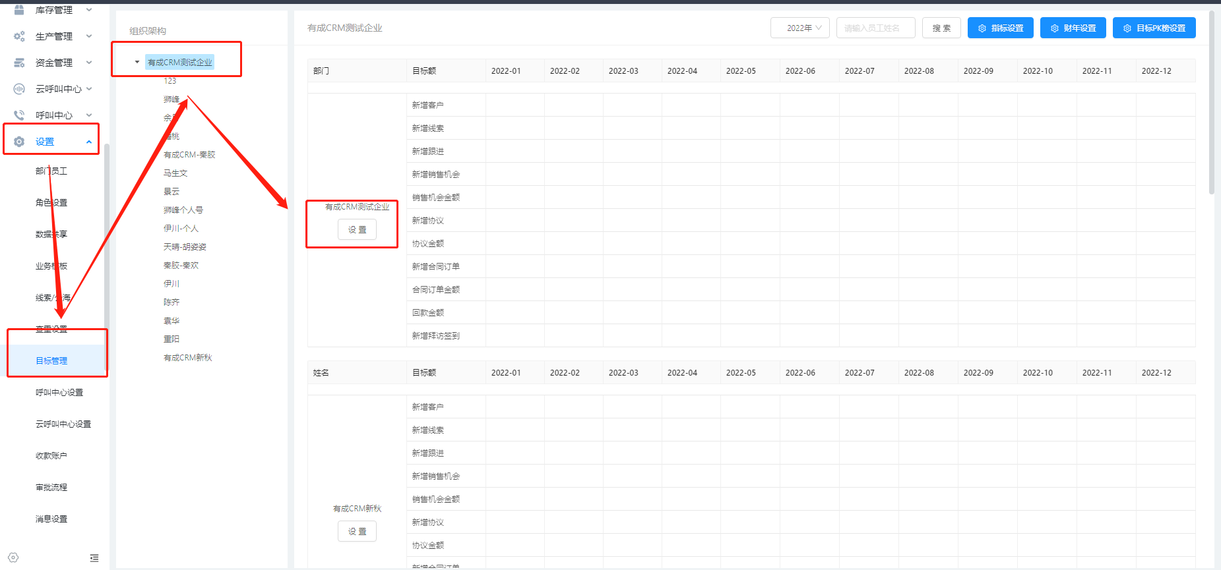
Task: Select 有成CRM-秦胶 in the org tree
Action: 189,155
